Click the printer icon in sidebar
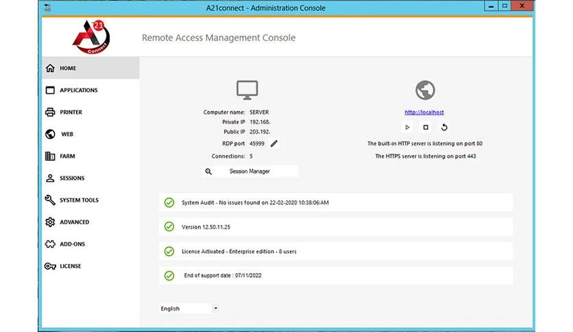 pos(50,112)
